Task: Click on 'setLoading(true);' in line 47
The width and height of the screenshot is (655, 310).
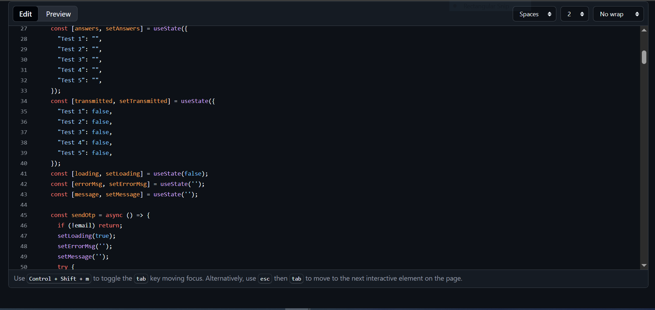Action: pos(87,236)
